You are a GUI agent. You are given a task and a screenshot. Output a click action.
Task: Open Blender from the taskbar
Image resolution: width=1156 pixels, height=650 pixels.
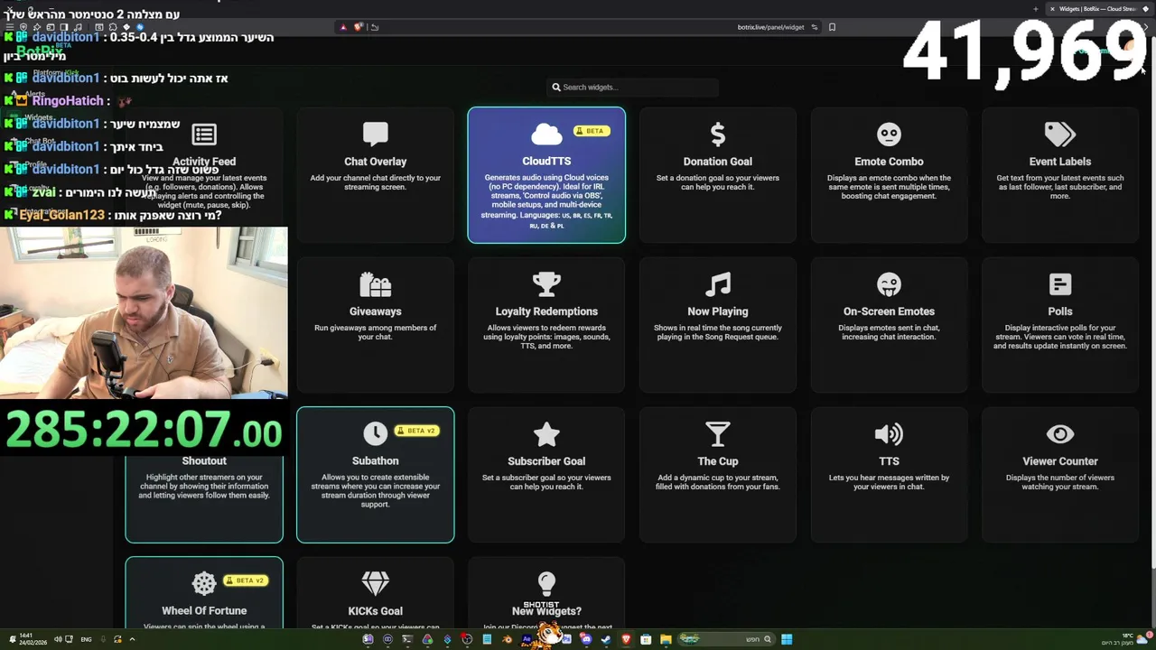[507, 639]
